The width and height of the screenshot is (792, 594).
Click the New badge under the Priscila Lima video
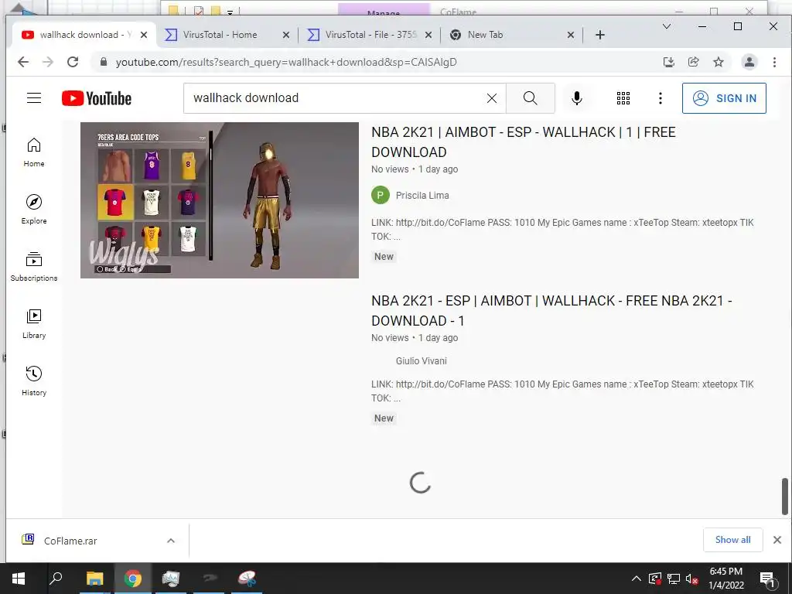[384, 257]
